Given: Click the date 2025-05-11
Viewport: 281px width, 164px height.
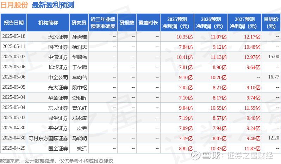Looking at the screenshot, I should (x=14, y=47).
